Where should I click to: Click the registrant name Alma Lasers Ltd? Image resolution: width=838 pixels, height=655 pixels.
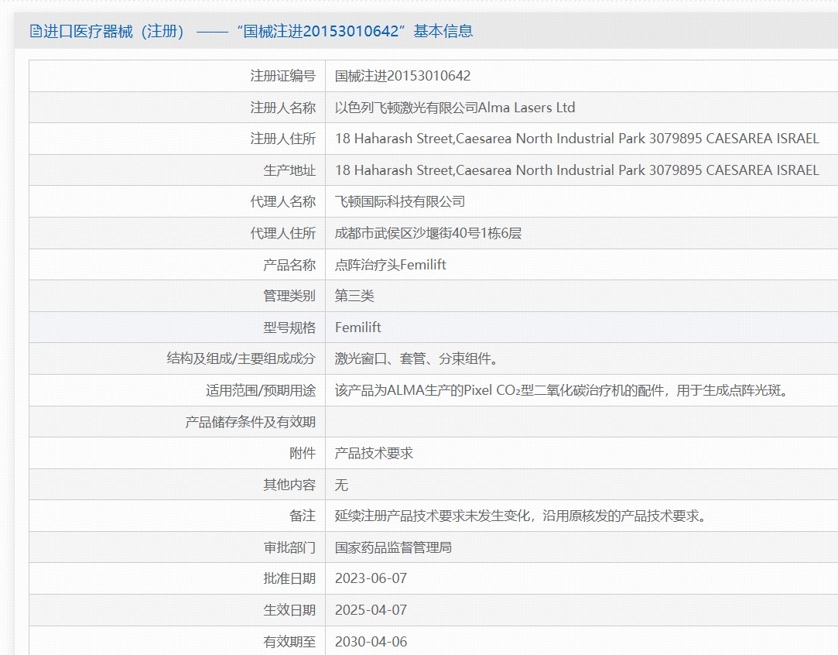click(x=455, y=108)
